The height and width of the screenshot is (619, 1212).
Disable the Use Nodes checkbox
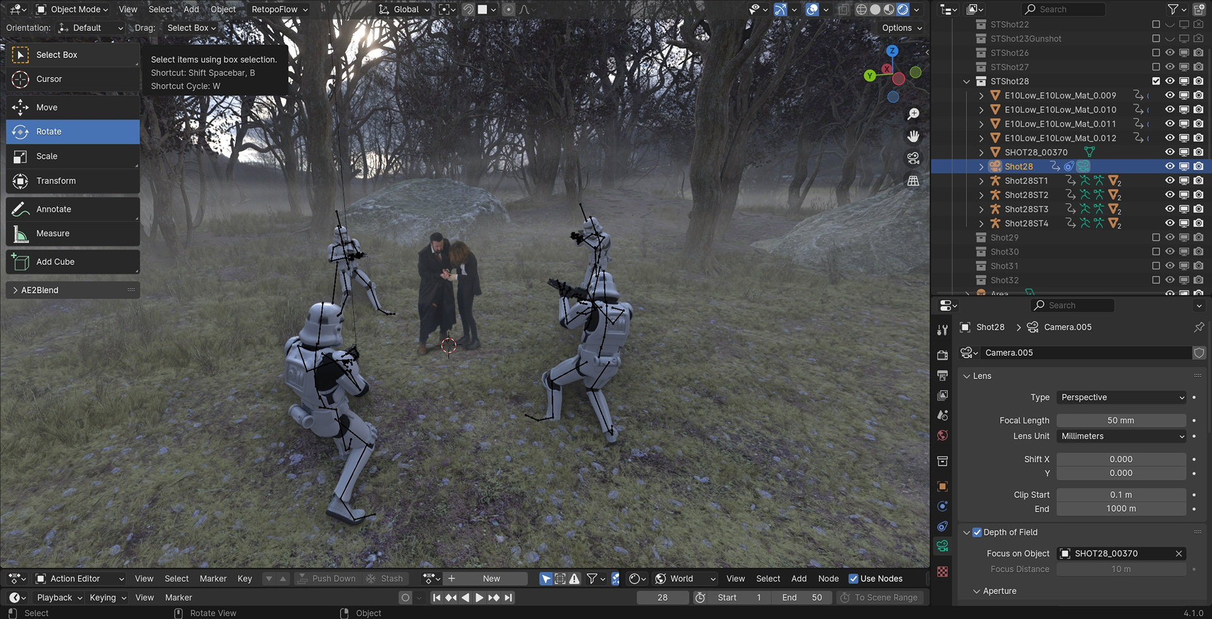[853, 579]
